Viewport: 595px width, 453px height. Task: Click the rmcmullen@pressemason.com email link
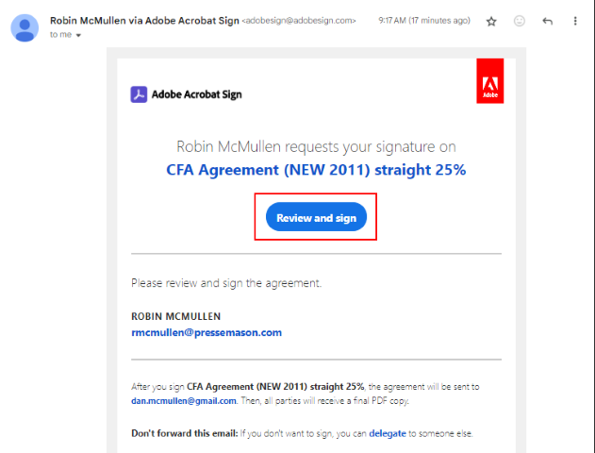pyautogui.click(x=207, y=332)
